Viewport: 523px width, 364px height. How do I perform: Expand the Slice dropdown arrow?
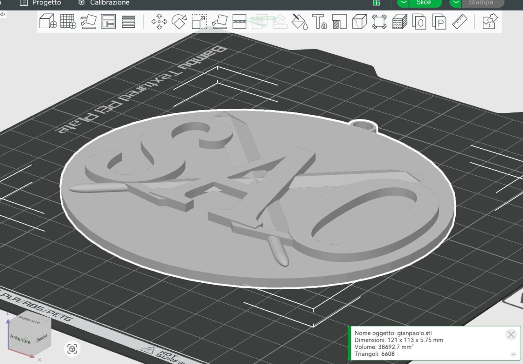pyautogui.click(x=404, y=3)
